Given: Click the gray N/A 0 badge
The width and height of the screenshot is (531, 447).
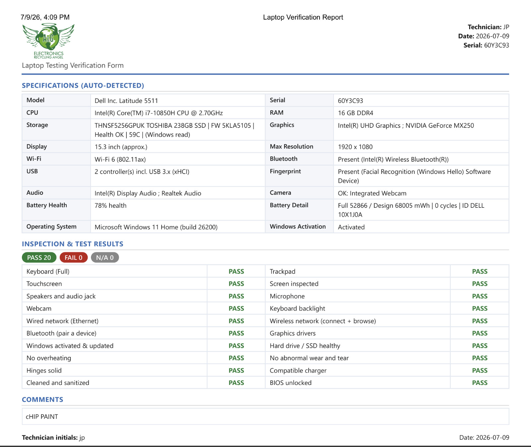Looking at the screenshot, I should (105, 258).
